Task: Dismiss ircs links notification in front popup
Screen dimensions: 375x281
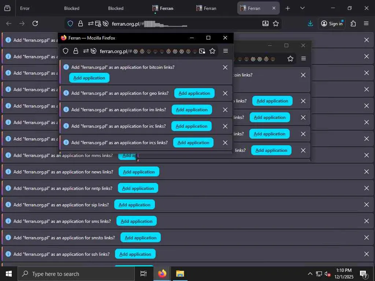Action: (x=225, y=143)
